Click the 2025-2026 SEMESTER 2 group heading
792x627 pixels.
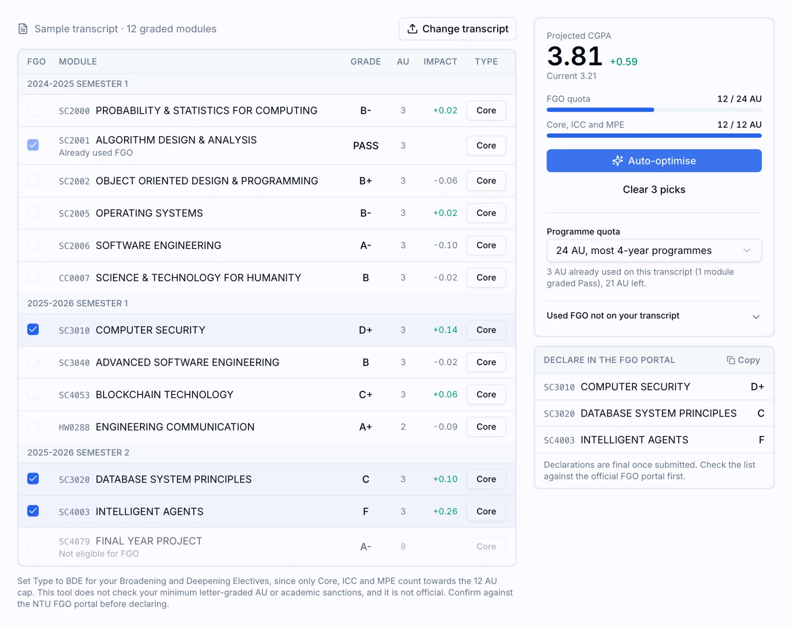click(78, 453)
